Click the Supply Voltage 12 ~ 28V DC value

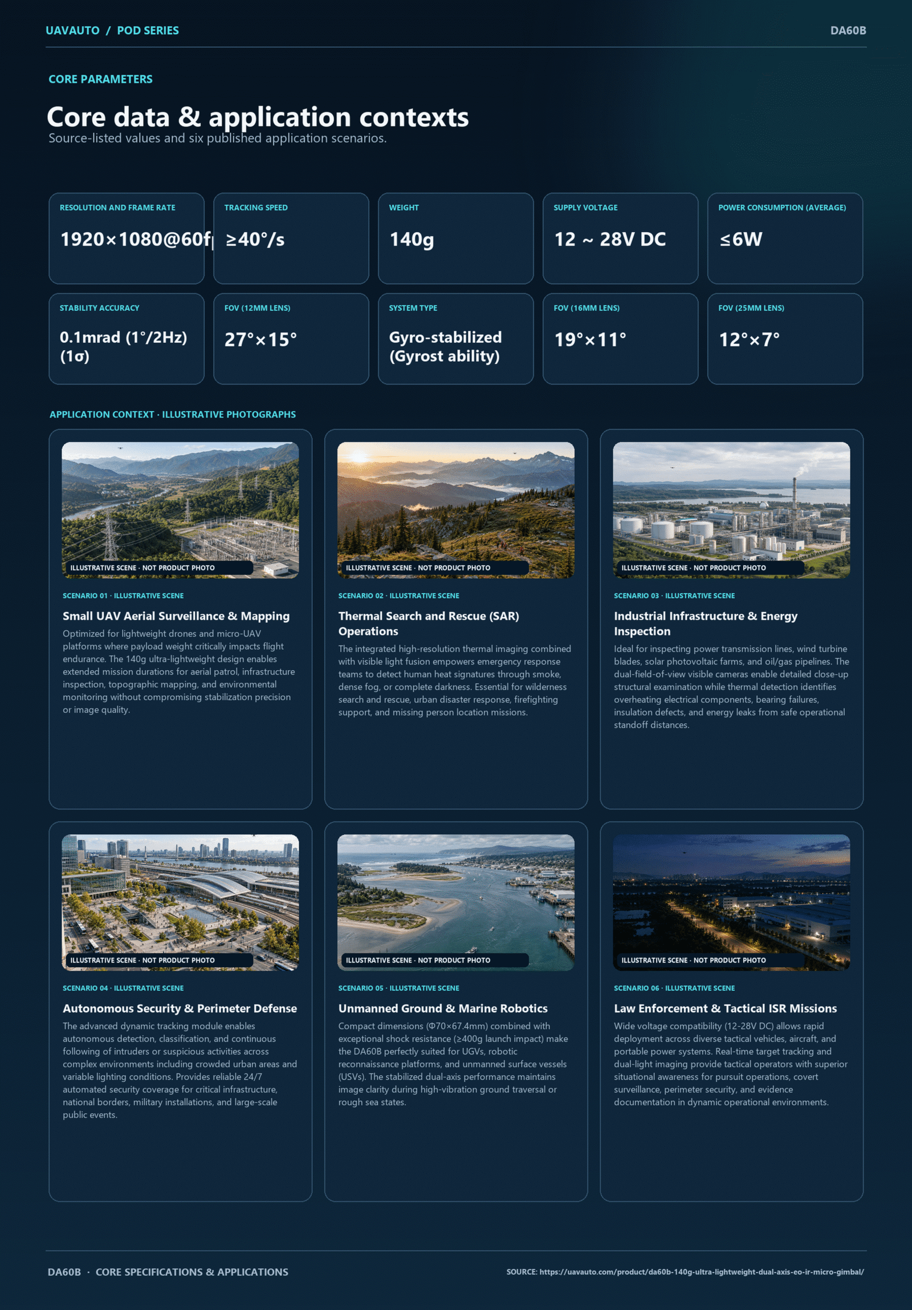(x=610, y=239)
